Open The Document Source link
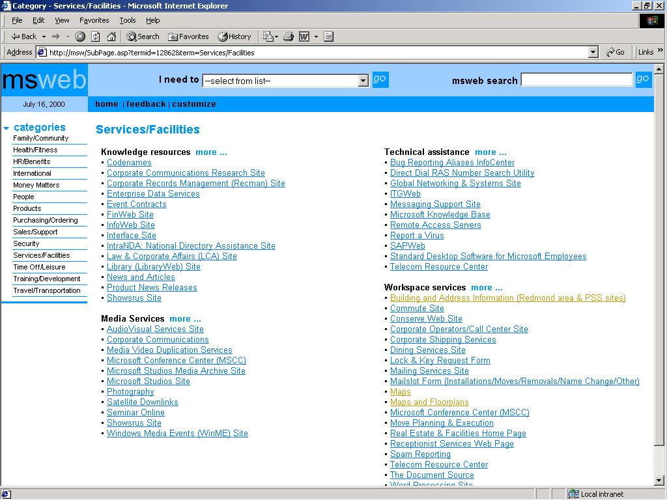Image resolution: width=667 pixels, height=500 pixels. [x=432, y=475]
